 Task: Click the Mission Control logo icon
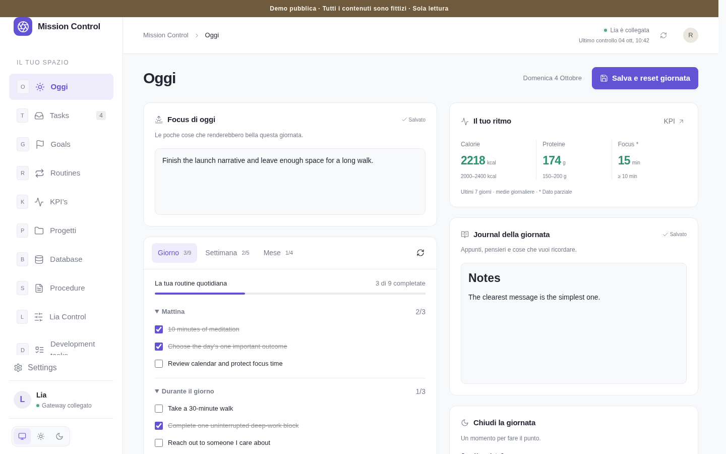pyautogui.click(x=23, y=26)
